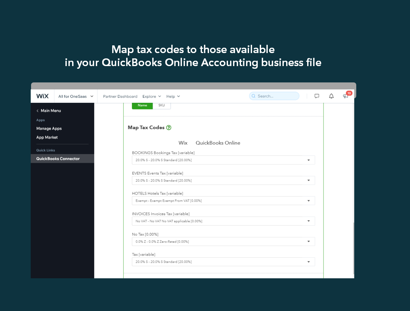Click inside the Search field
The height and width of the screenshot is (311, 410).
[274, 96]
